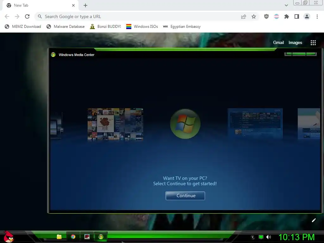Click the customize page pencil icon

(x=314, y=220)
